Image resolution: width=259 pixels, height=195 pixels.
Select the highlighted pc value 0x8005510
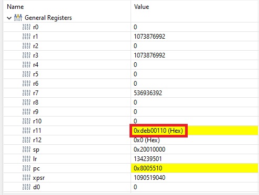click(148, 168)
